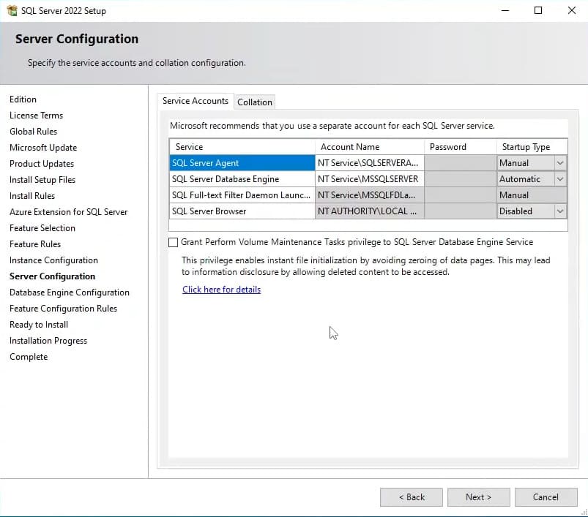Screen dimensions: 588x517
Task: Go back with the Back button
Action: pos(411,497)
